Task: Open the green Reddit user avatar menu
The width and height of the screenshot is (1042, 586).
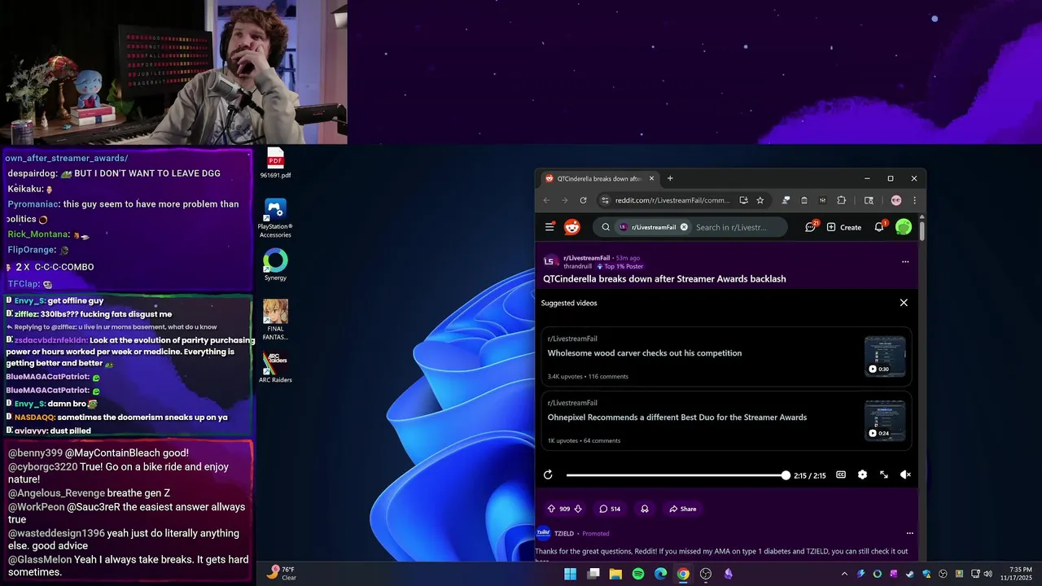Action: (x=904, y=227)
